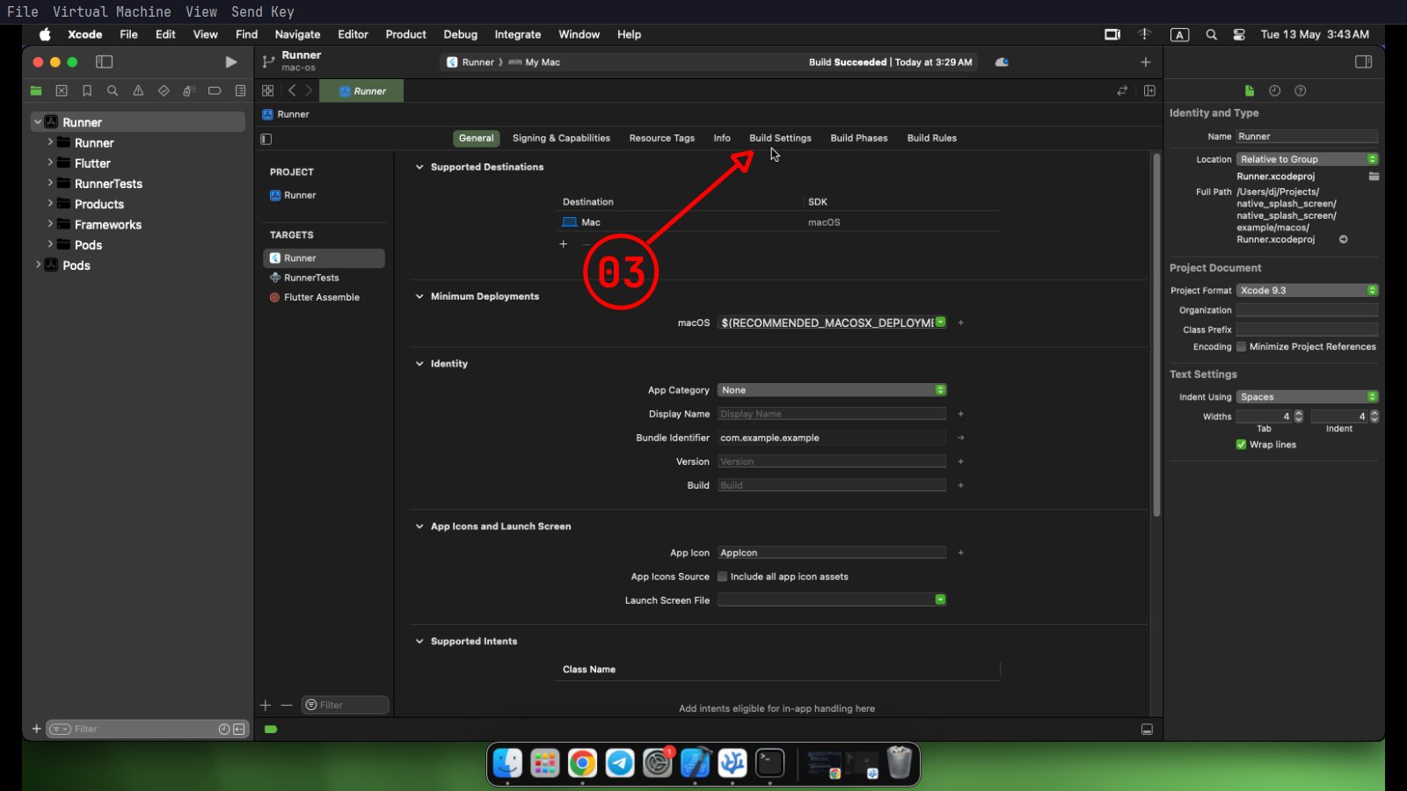The image size is (1407, 791).
Task: Collapse the Identity section
Action: tap(419, 363)
